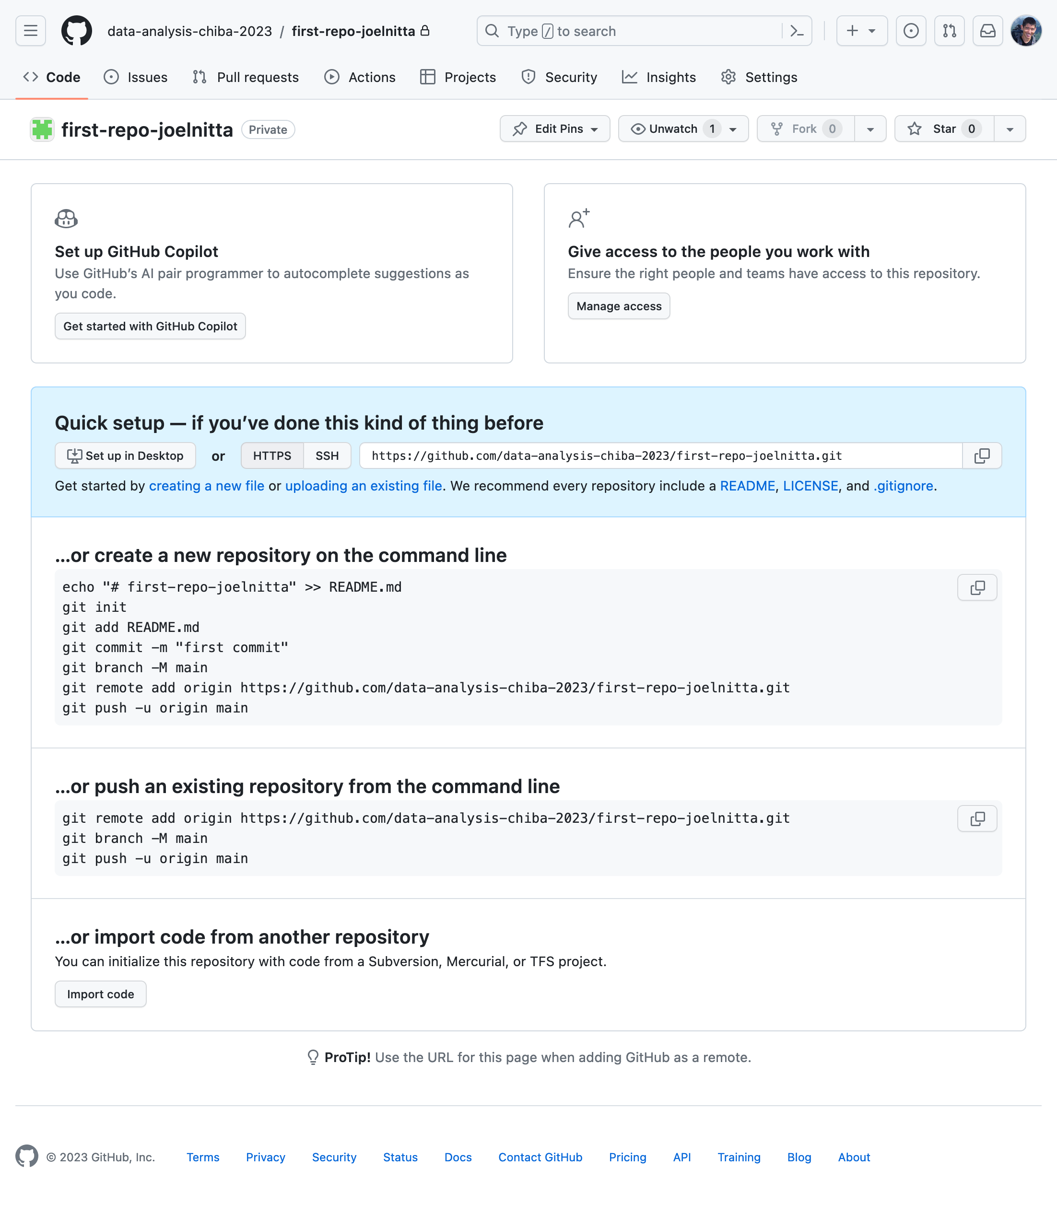This screenshot has height=1215, width=1057.
Task: Select the HTTPS clone URL option
Action: pos(272,456)
